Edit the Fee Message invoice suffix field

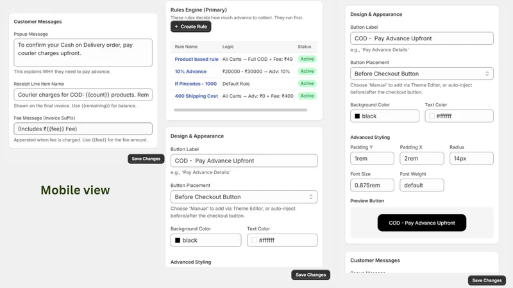pos(83,129)
